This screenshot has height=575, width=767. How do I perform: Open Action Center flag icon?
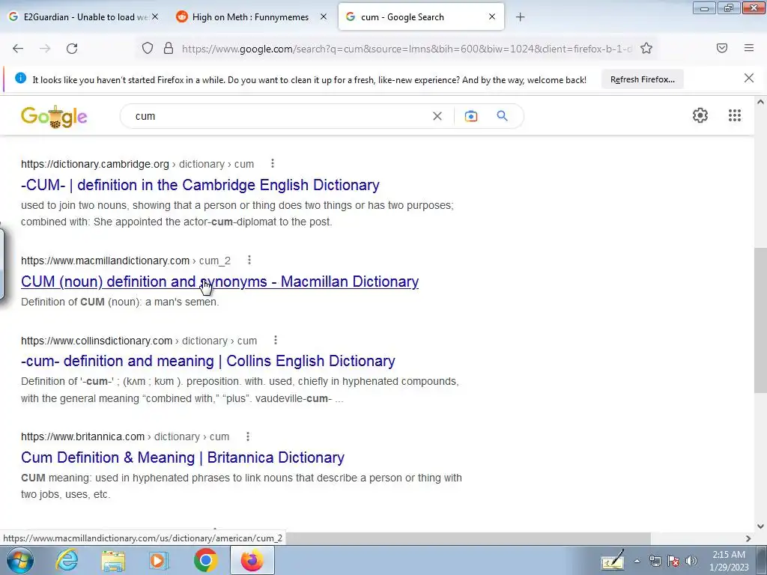coord(673,561)
